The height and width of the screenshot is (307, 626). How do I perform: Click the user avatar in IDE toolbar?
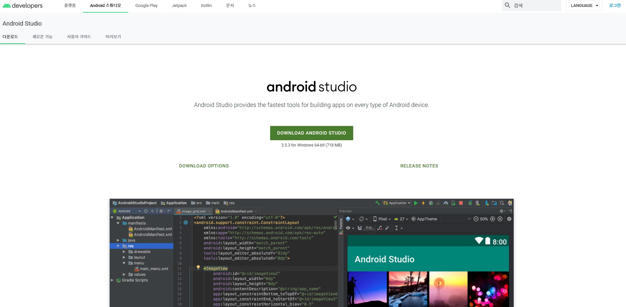[510, 203]
